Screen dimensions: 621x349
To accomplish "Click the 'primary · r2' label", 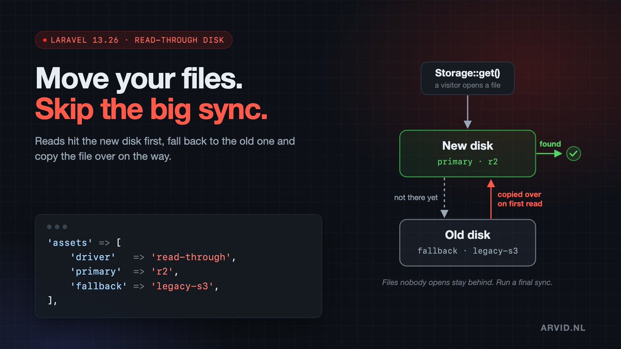I will pos(468,162).
